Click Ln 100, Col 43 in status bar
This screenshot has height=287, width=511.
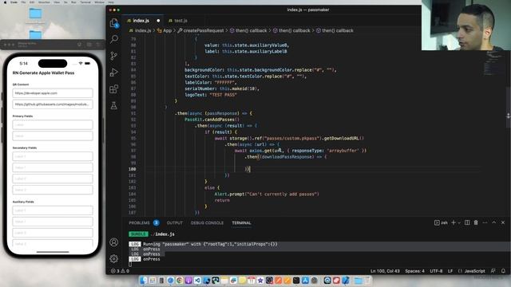385,271
